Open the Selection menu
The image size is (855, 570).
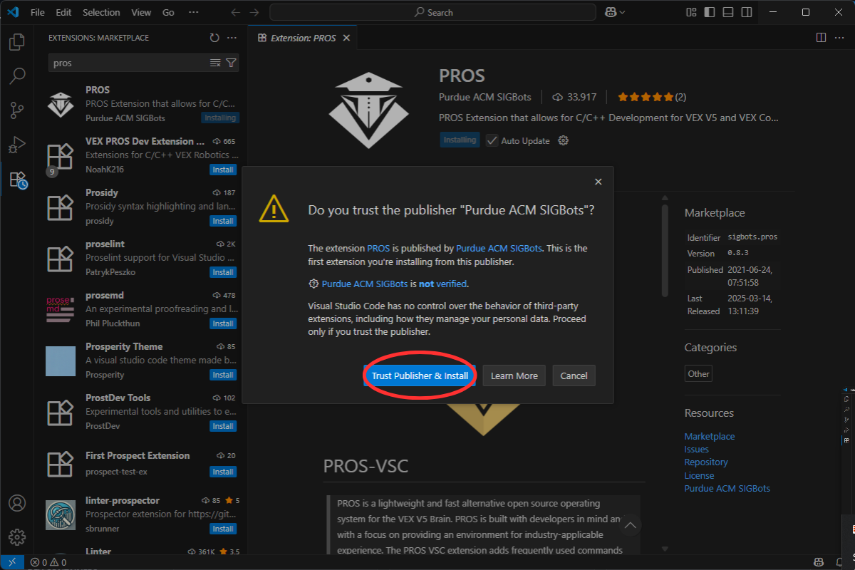click(101, 12)
